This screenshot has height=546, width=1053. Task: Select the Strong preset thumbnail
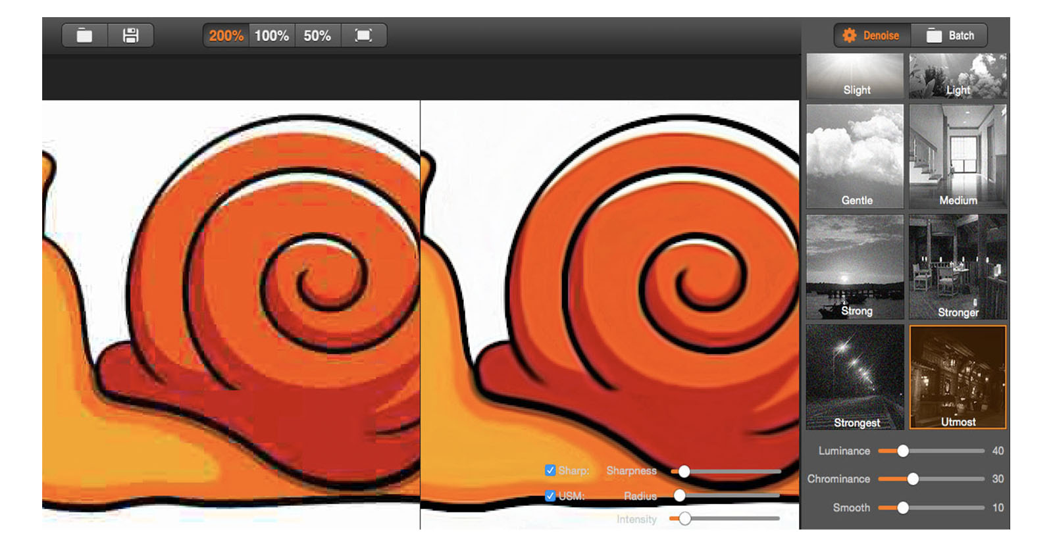(855, 266)
